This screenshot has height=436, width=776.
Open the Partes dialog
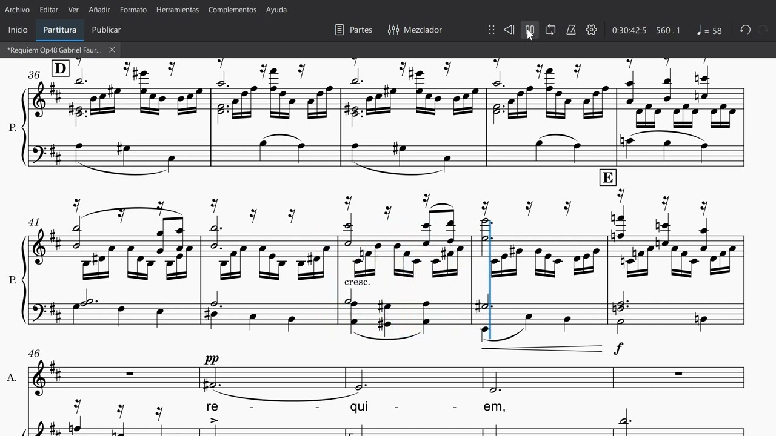[x=353, y=30]
